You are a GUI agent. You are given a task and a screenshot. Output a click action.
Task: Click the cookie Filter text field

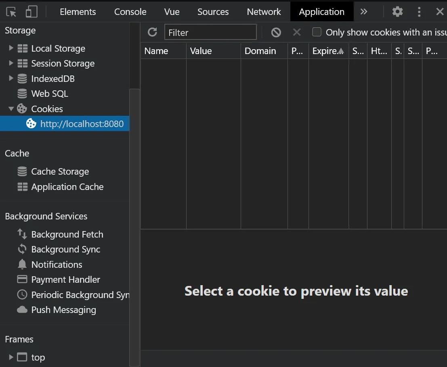210,32
